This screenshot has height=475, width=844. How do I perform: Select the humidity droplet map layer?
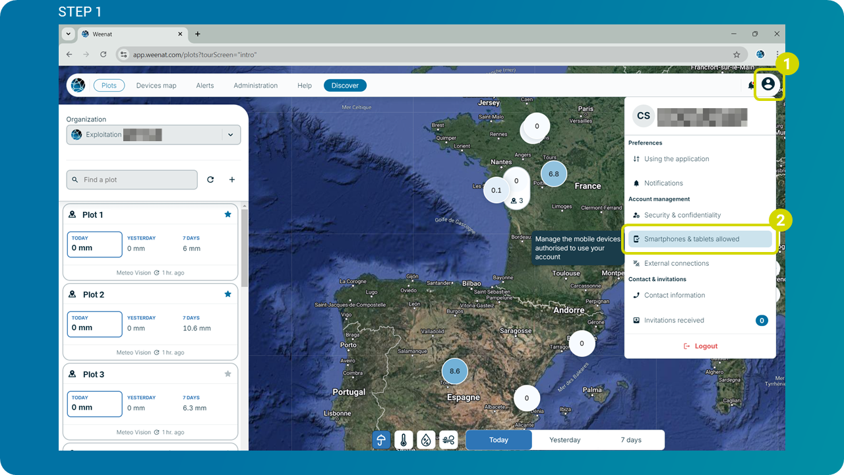click(426, 440)
